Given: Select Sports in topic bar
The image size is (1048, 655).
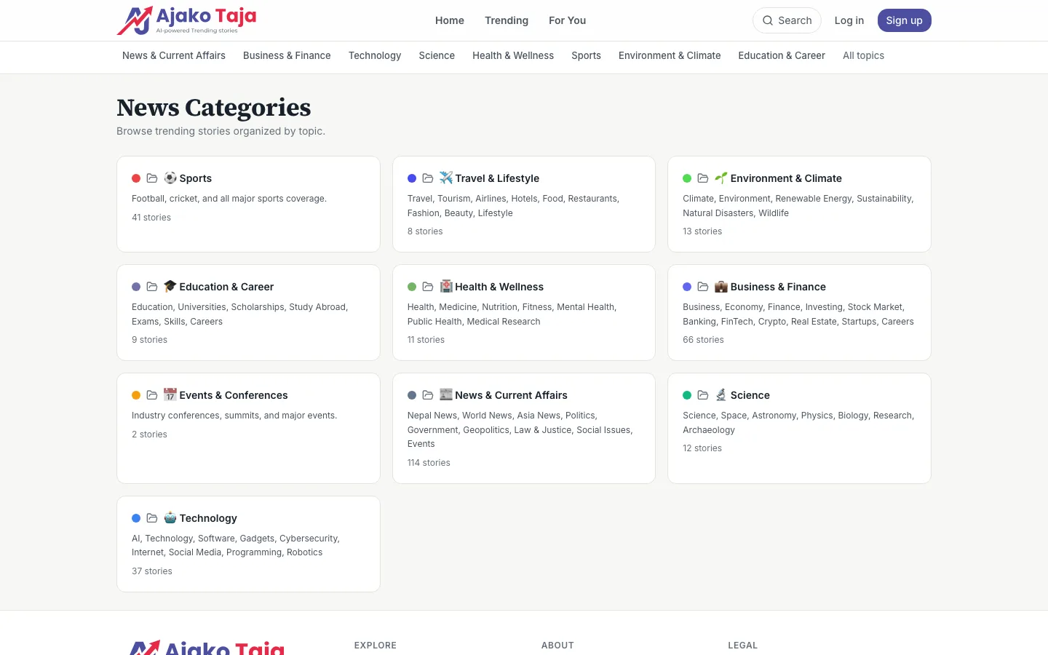Looking at the screenshot, I should 586,55.
